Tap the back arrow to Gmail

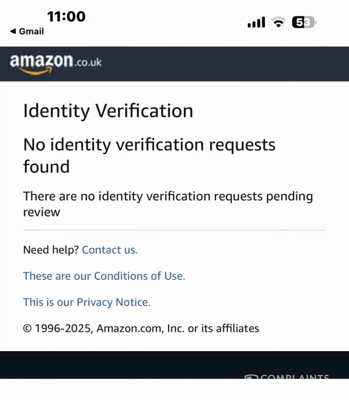[13, 32]
